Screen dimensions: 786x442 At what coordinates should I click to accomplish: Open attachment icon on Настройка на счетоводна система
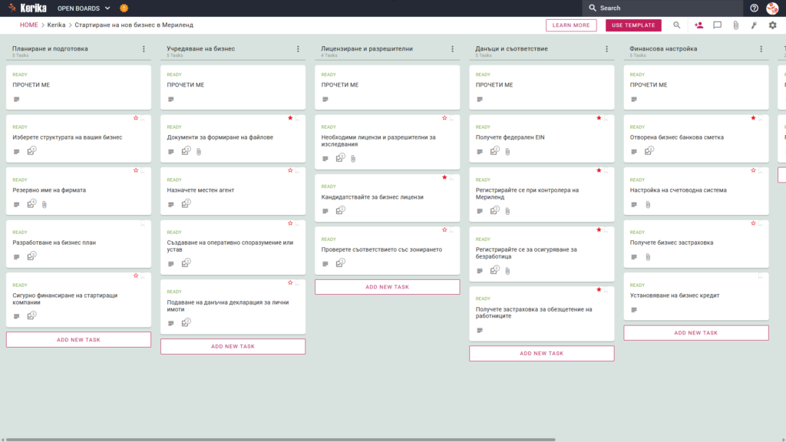click(648, 204)
